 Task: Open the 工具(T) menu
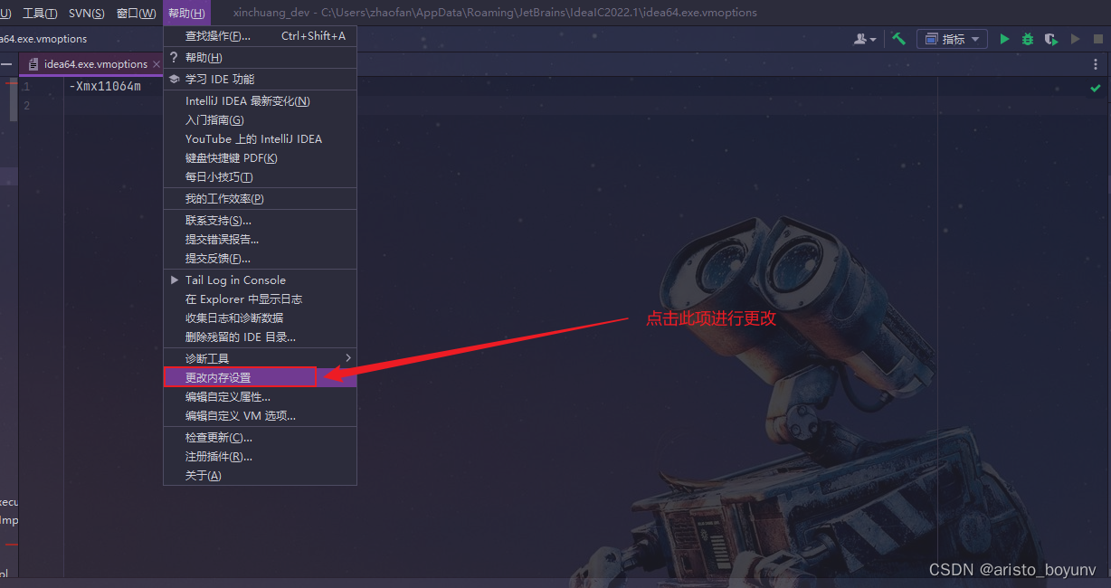tap(40, 13)
